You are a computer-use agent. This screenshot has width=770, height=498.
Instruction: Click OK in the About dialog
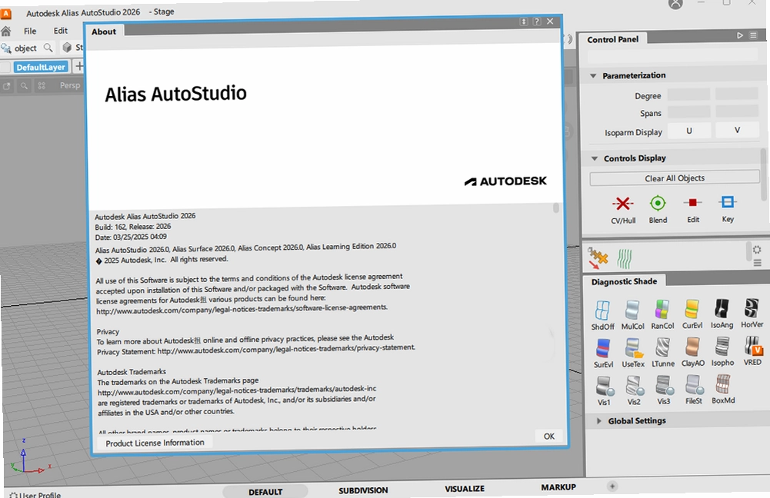(x=549, y=437)
